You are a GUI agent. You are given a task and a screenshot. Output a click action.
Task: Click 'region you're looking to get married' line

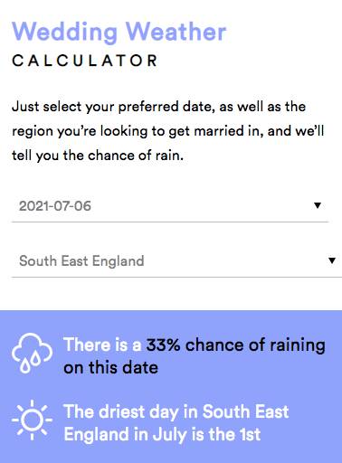167,131
